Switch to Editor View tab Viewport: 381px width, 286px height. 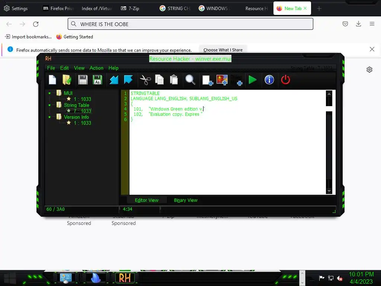147,200
